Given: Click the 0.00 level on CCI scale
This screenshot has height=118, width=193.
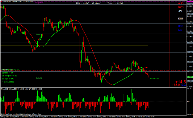Looking at the screenshot, I should 188,102.
